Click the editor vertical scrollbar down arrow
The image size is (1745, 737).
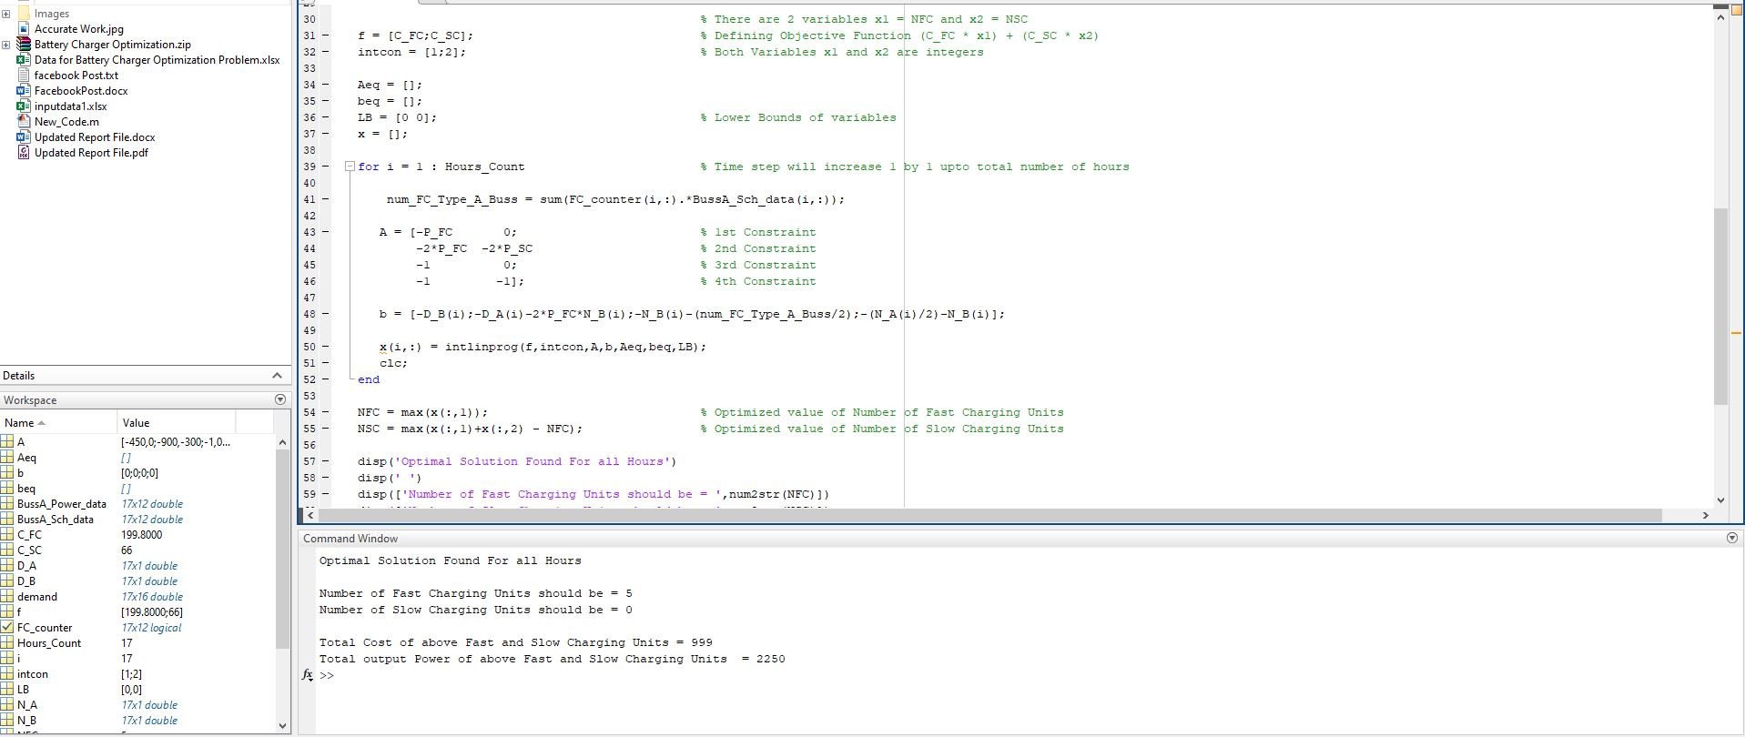pos(1720,500)
